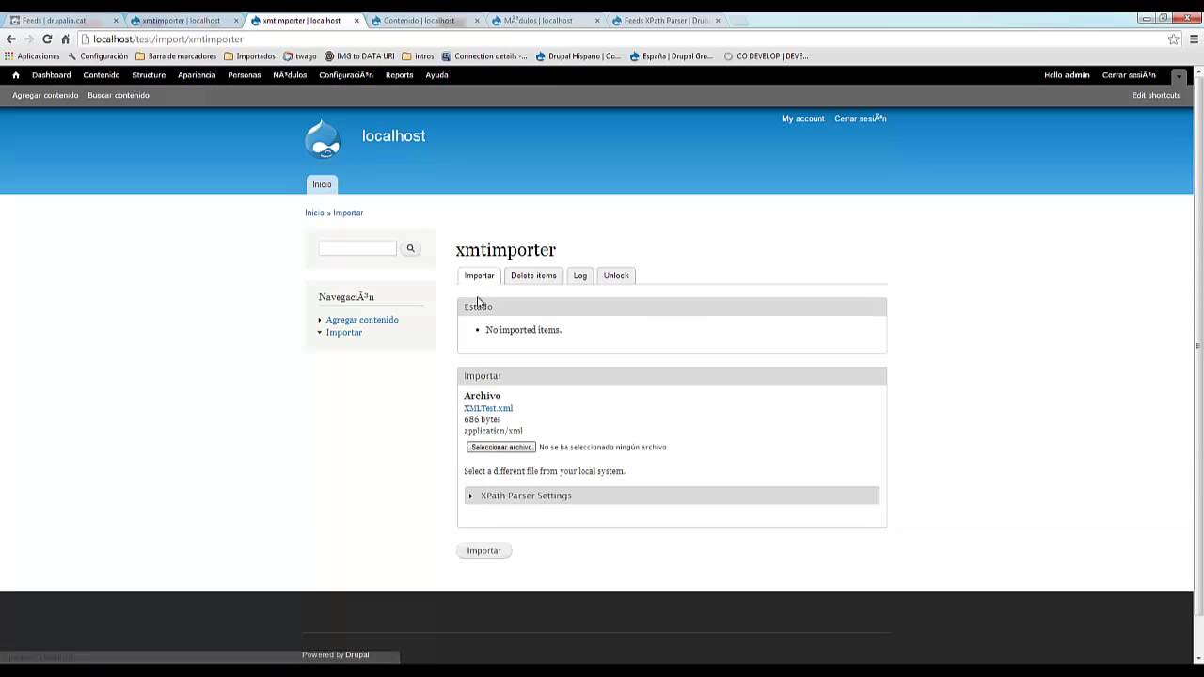Open the Barra de marcadores folder

(x=176, y=56)
